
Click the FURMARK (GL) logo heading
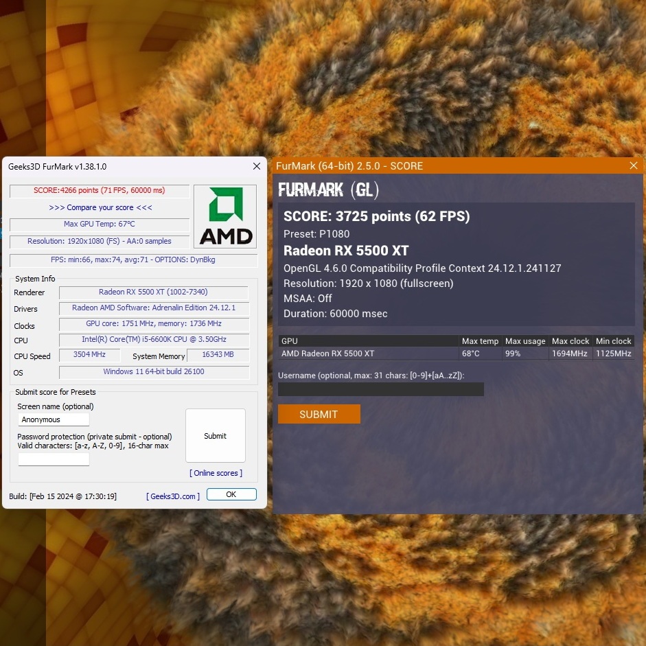[328, 189]
